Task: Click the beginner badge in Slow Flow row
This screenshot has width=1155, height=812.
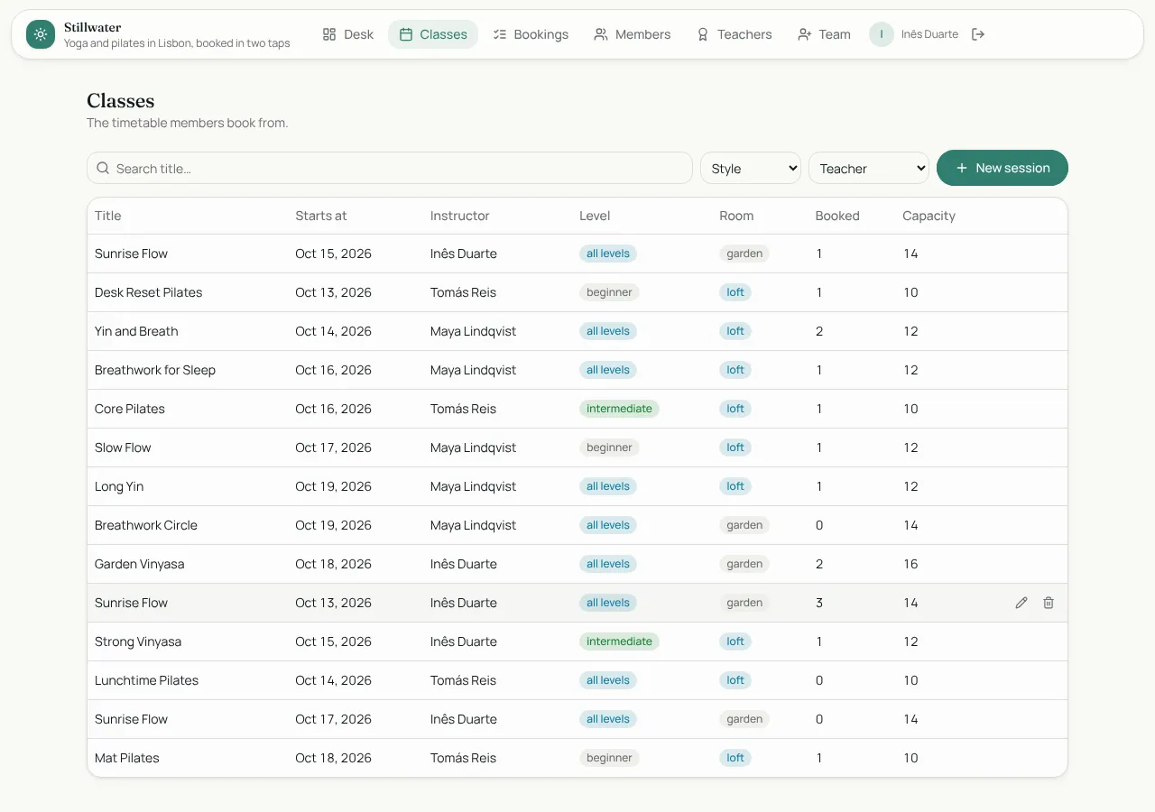Action: click(x=609, y=448)
